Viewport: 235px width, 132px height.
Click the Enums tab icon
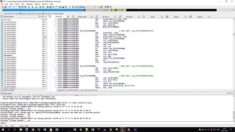[x=144, y=16]
